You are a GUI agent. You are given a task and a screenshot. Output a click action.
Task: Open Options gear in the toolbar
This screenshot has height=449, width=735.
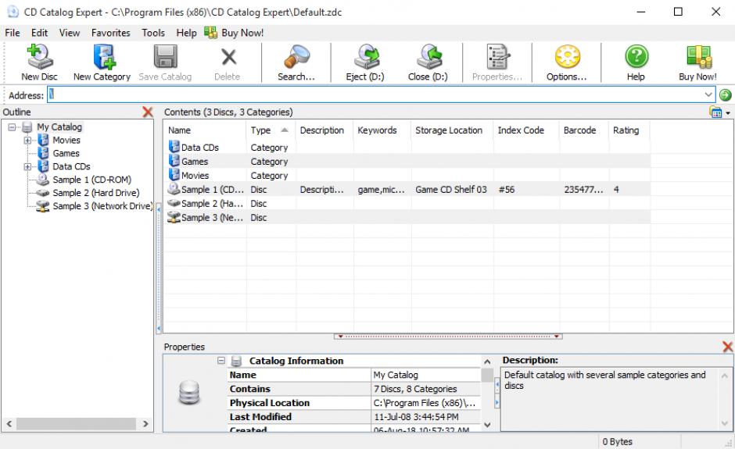pos(568,57)
